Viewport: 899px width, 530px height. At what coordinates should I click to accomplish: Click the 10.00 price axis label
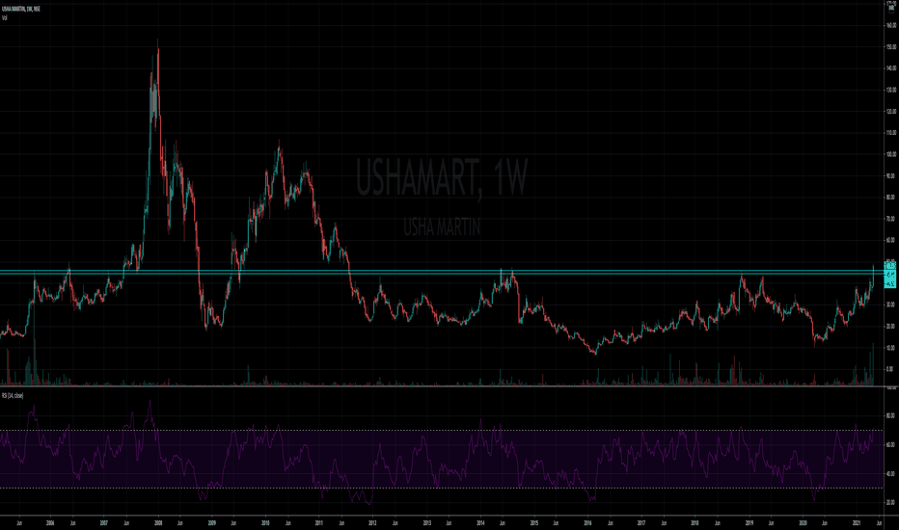pos(891,348)
